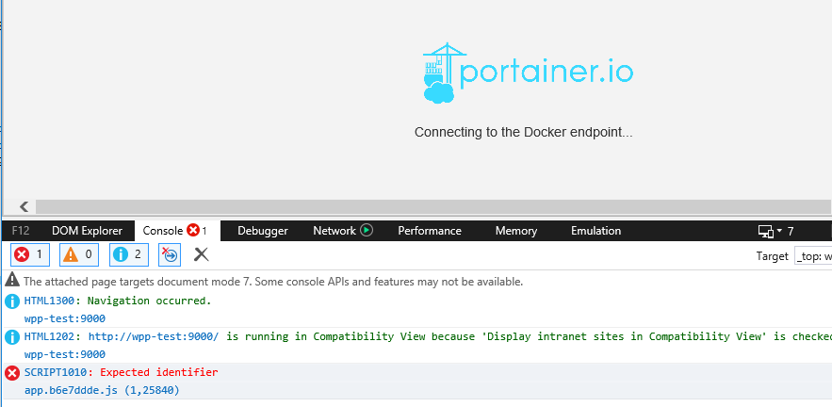Click the 'attached page targets document mode 7' message

(273, 282)
